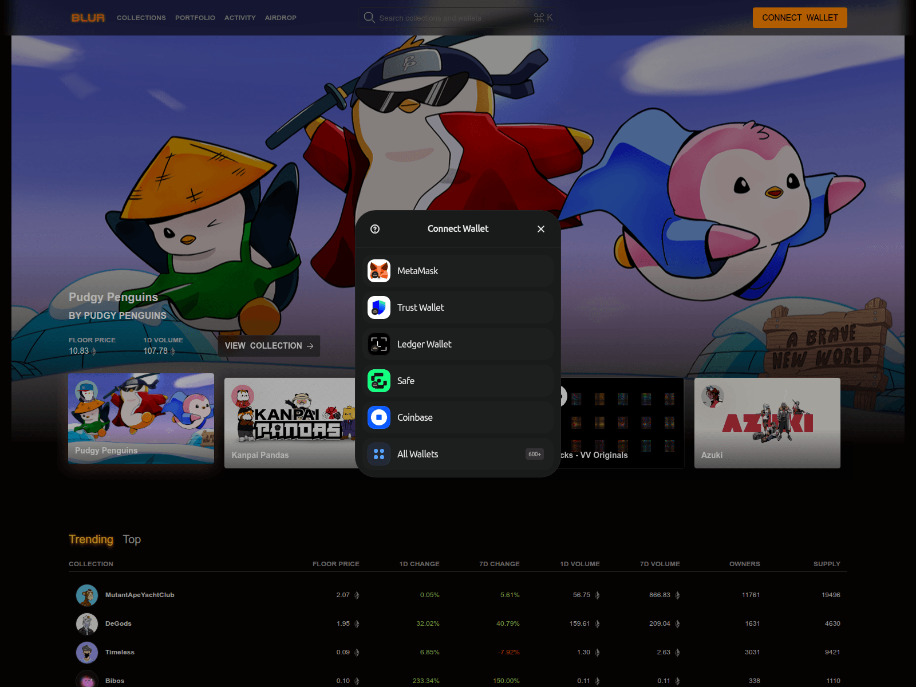Select the Kanpai Pandas carousel thumbnail
916x687 pixels.
click(290, 423)
